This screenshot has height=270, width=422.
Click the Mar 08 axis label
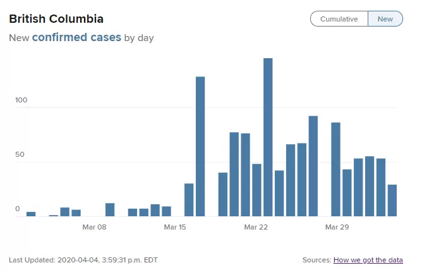click(94, 227)
